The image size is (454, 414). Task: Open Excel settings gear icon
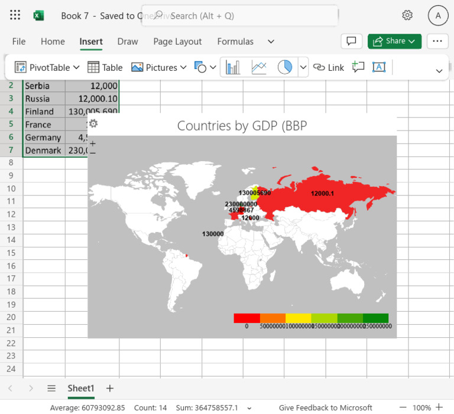pyautogui.click(x=407, y=16)
